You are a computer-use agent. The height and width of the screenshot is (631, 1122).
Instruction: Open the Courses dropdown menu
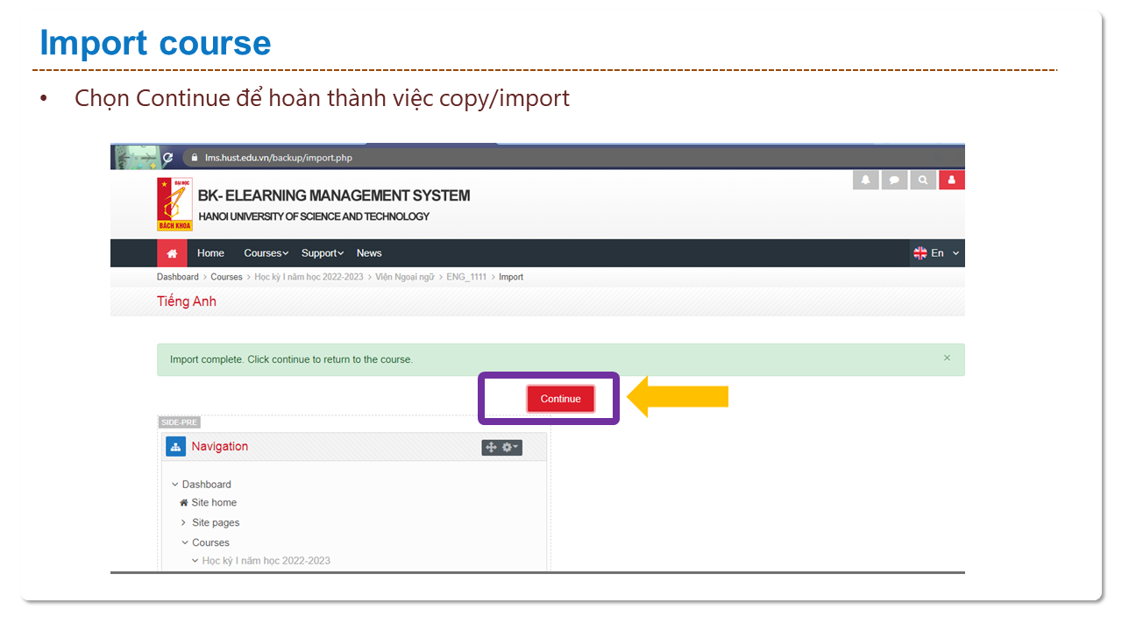click(x=266, y=253)
